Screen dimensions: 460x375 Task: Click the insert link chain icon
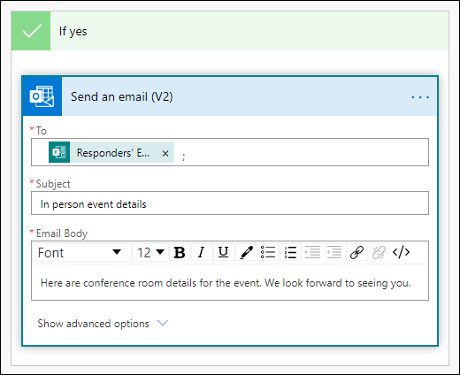pos(356,252)
